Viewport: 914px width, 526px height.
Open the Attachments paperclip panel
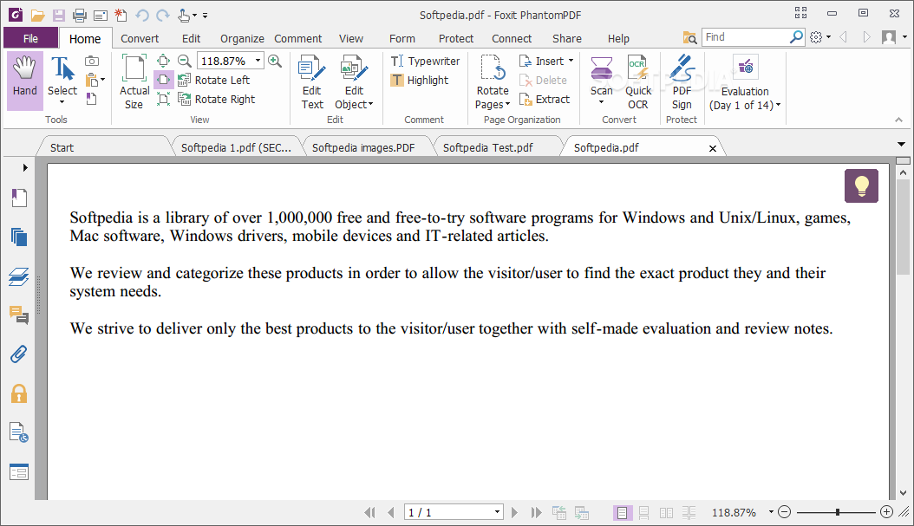click(19, 354)
